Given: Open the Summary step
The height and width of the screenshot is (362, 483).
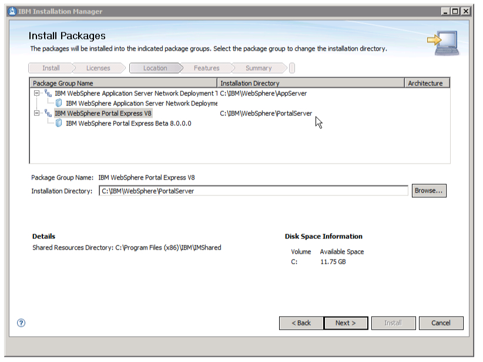Looking at the screenshot, I should pyautogui.click(x=257, y=68).
